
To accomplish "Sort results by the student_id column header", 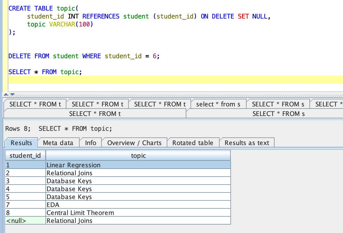I will coord(25,155).
